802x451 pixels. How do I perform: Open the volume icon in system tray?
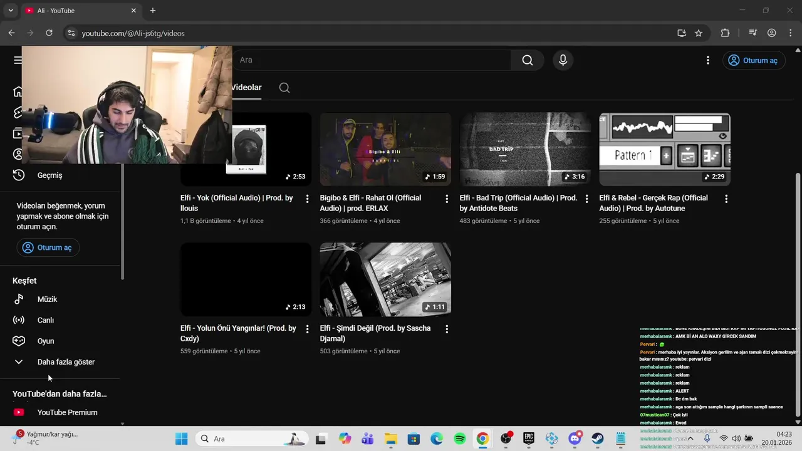736,439
